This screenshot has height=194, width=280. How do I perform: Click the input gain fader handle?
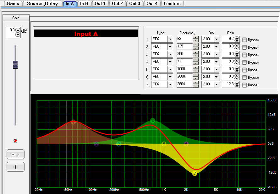[15, 64]
